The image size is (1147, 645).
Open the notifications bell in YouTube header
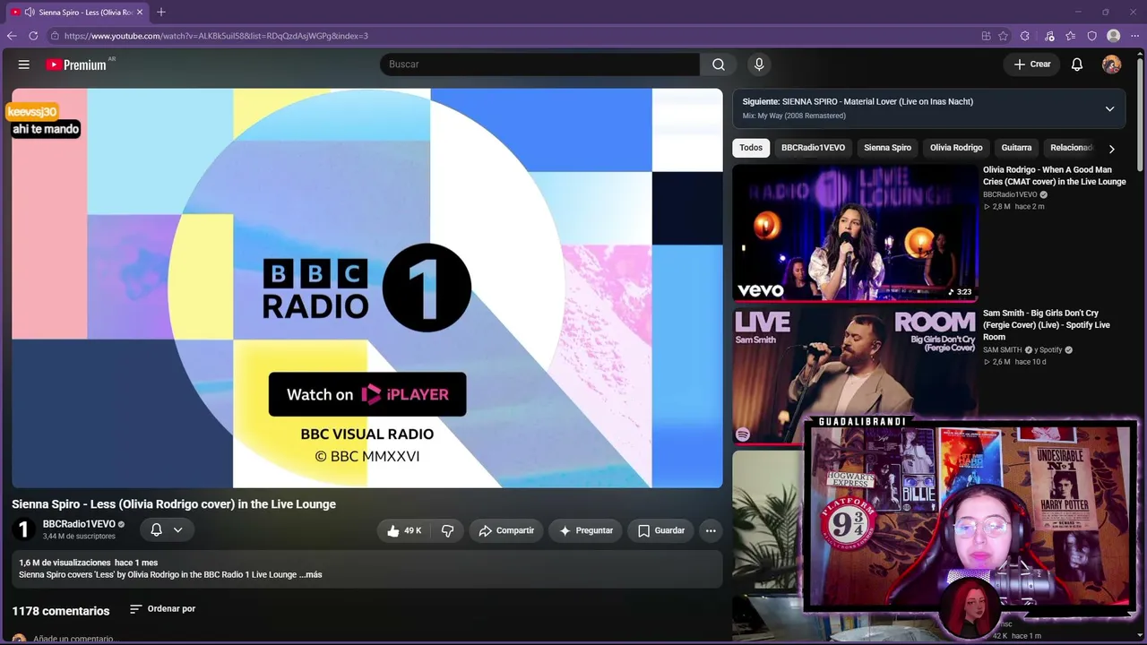pyautogui.click(x=1077, y=64)
